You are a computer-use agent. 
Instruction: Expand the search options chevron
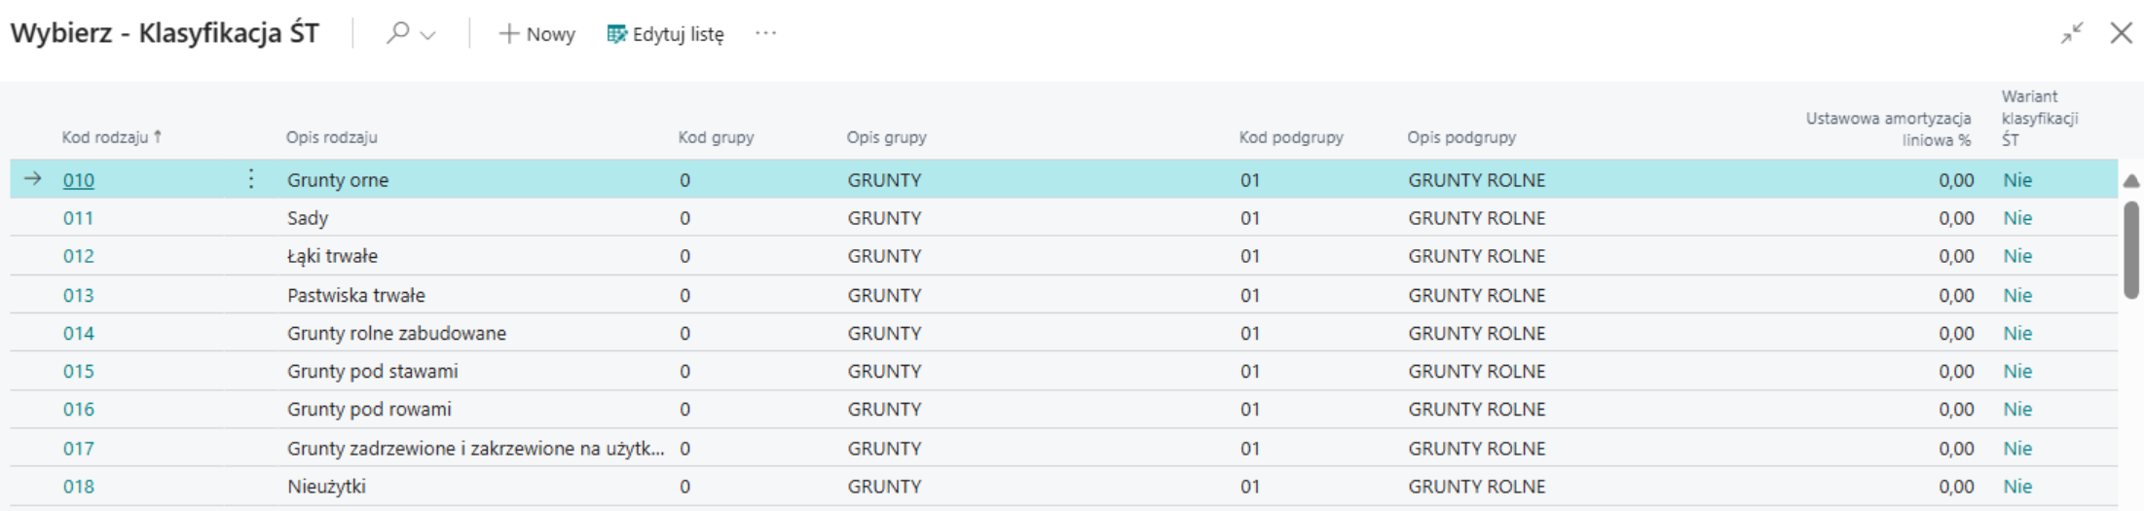coord(427,35)
